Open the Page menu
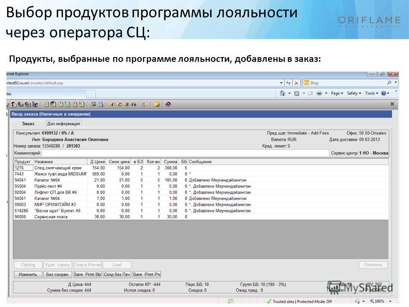 [x=337, y=93]
